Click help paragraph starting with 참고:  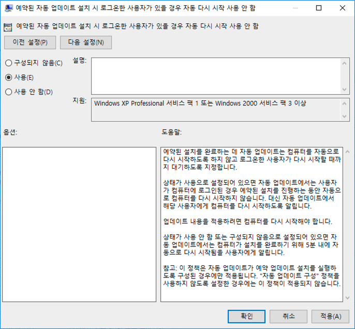coord(252,276)
